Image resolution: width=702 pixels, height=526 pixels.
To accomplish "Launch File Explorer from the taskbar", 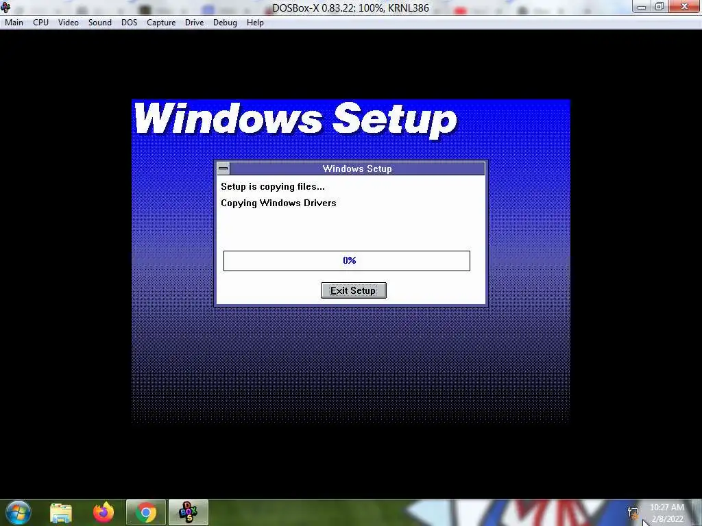I will [61, 512].
